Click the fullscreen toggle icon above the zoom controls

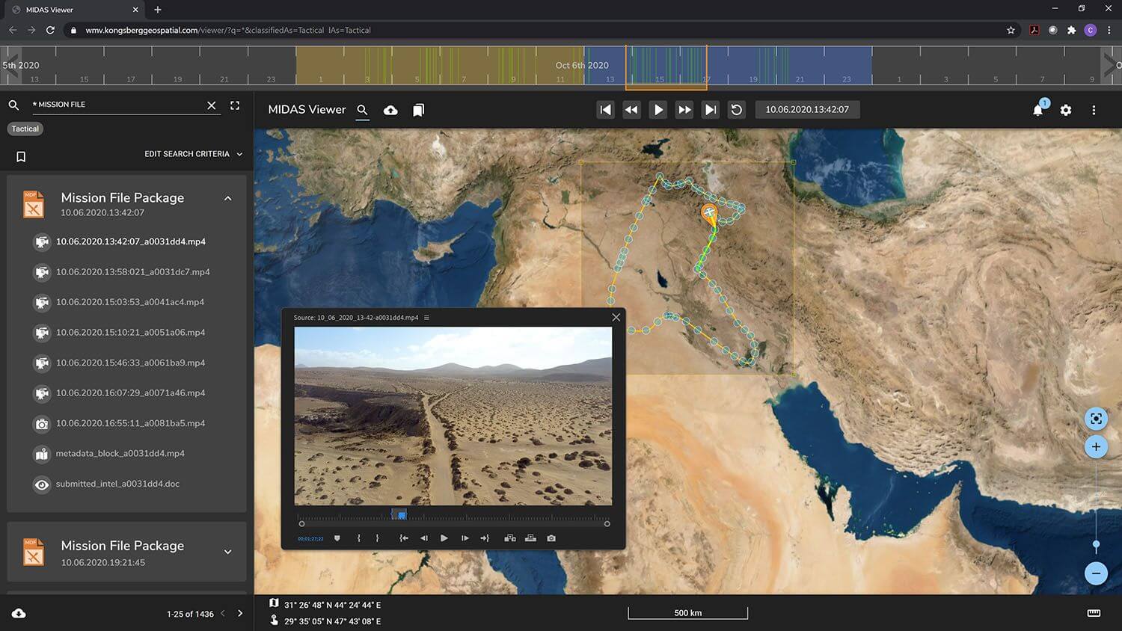pyautogui.click(x=1095, y=419)
